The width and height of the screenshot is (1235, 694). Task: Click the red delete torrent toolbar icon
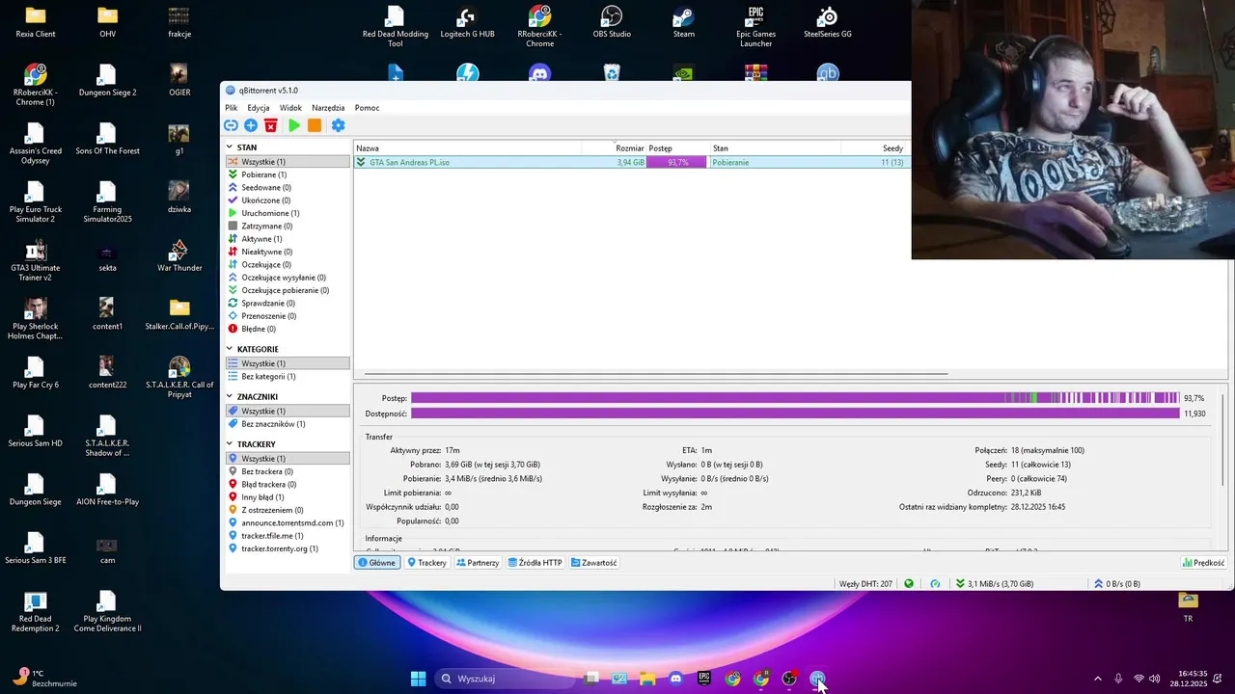tap(271, 125)
